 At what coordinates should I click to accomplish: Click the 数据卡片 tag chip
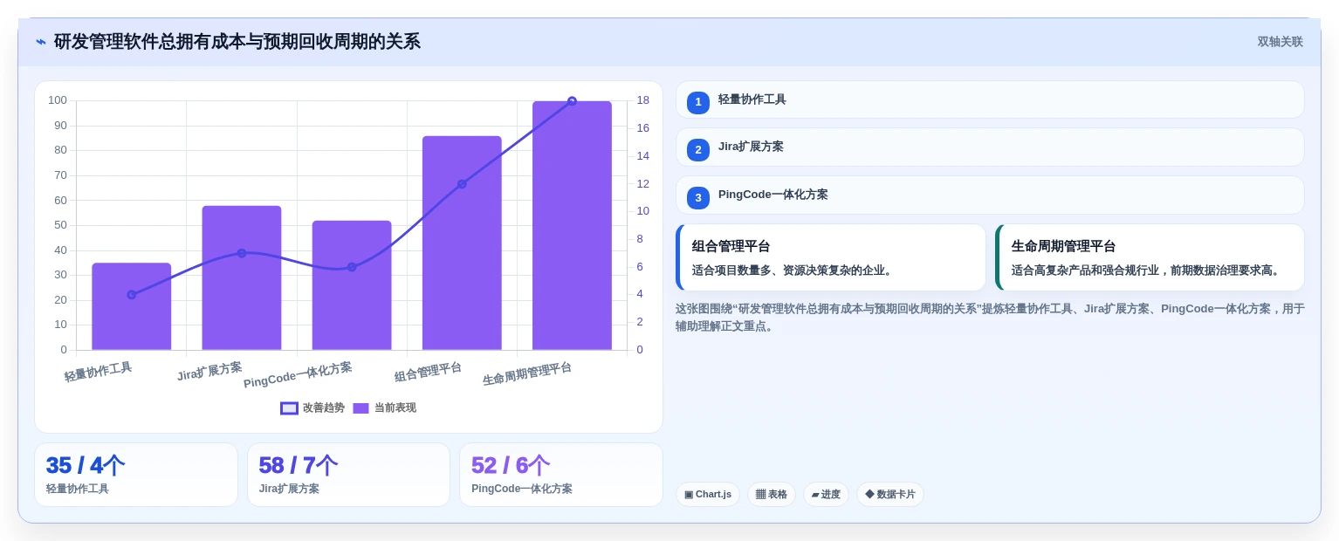tap(890, 495)
